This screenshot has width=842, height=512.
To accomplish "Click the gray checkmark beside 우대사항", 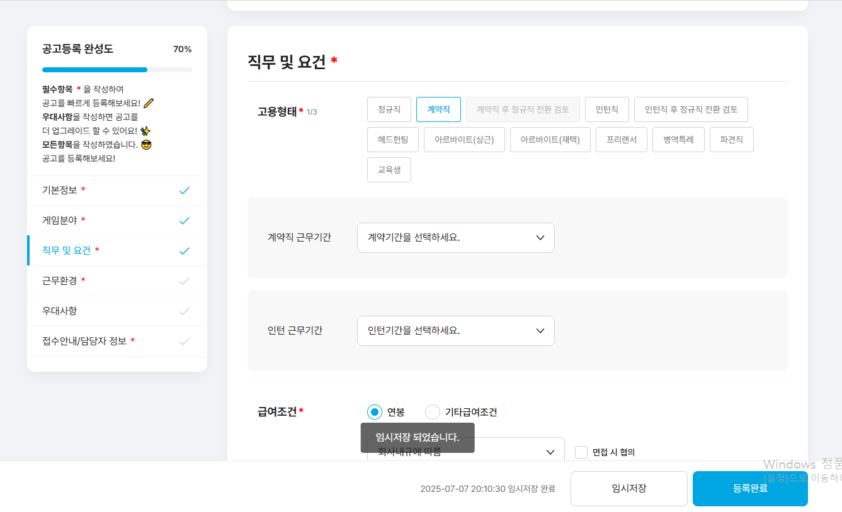I will click(184, 311).
